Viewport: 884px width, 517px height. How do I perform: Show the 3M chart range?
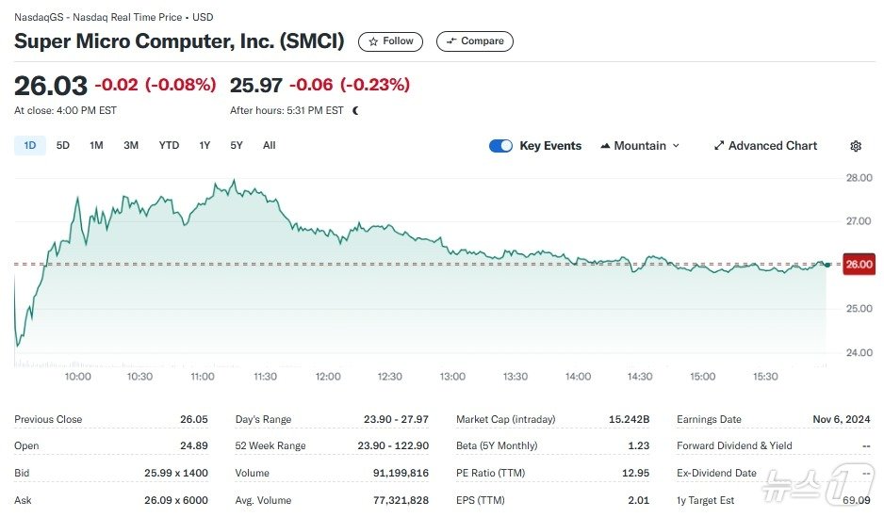(131, 145)
